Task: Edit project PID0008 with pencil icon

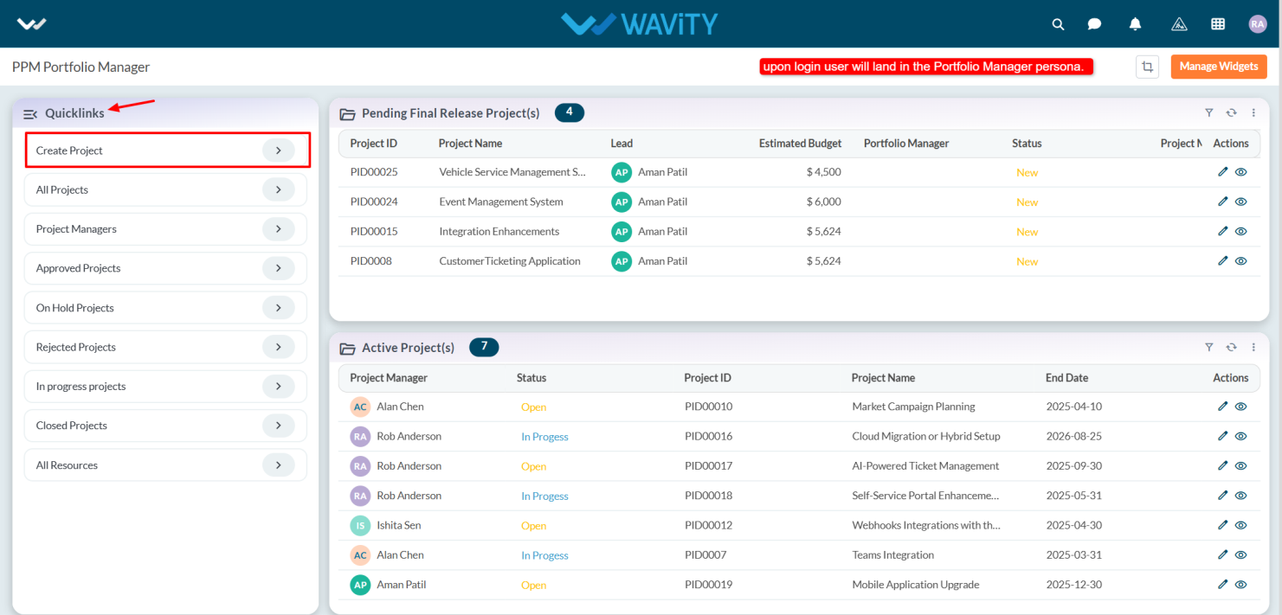Action: (x=1223, y=260)
